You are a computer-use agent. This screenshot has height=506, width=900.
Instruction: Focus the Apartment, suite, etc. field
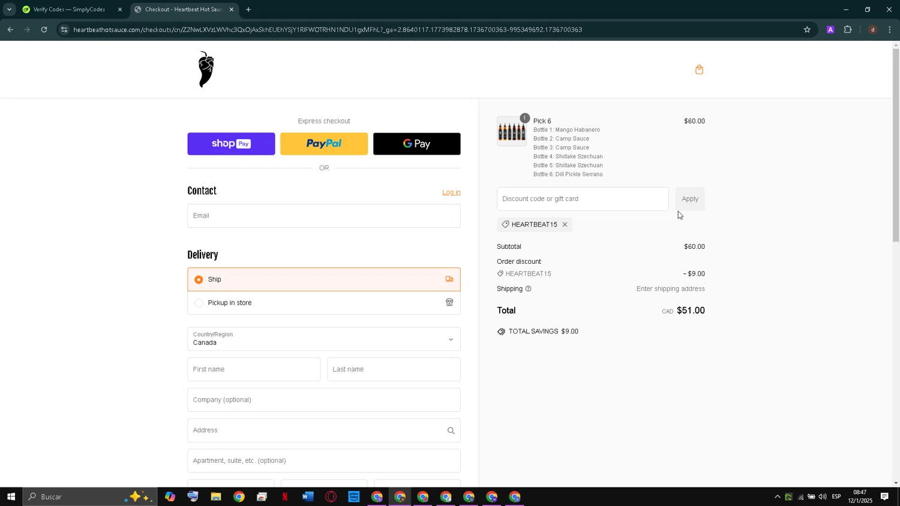[x=324, y=461]
